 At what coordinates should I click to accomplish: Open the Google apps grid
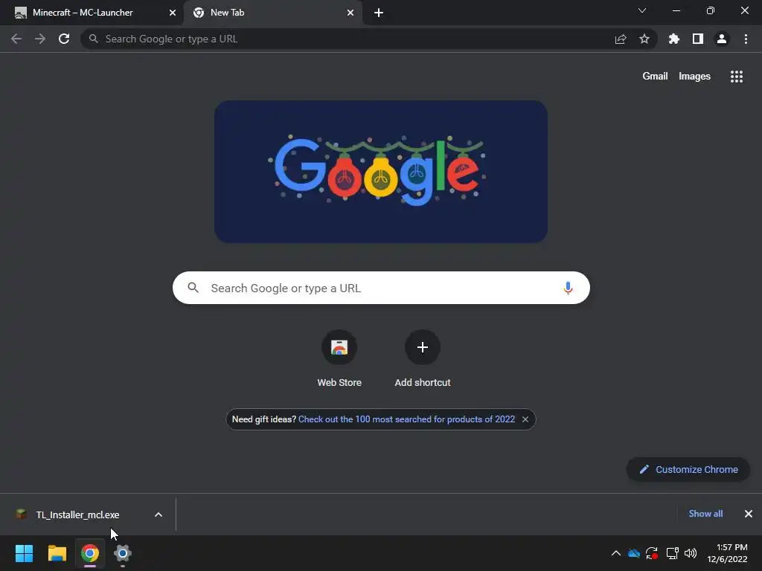click(737, 77)
